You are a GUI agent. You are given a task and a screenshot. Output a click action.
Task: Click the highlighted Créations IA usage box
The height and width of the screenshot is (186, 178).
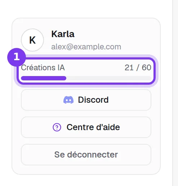(x=86, y=71)
